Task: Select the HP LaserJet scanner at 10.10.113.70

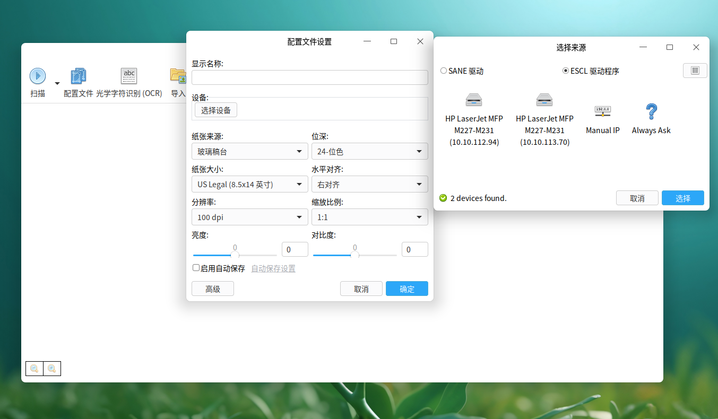Action: 544,119
